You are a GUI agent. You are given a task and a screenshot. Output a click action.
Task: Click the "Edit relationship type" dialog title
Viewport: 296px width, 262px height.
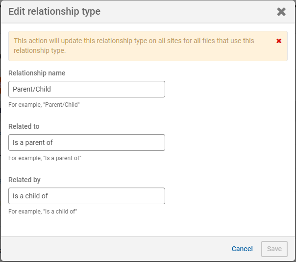54,12
